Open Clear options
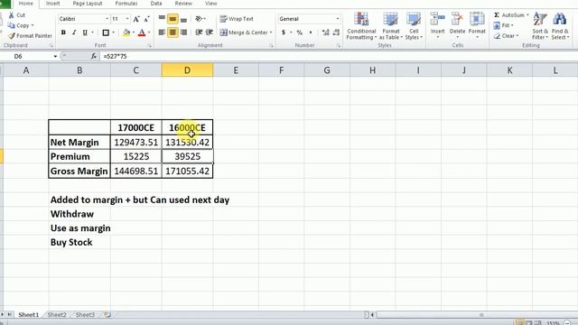Image resolution: width=578 pixels, height=325 pixels. coord(506,36)
